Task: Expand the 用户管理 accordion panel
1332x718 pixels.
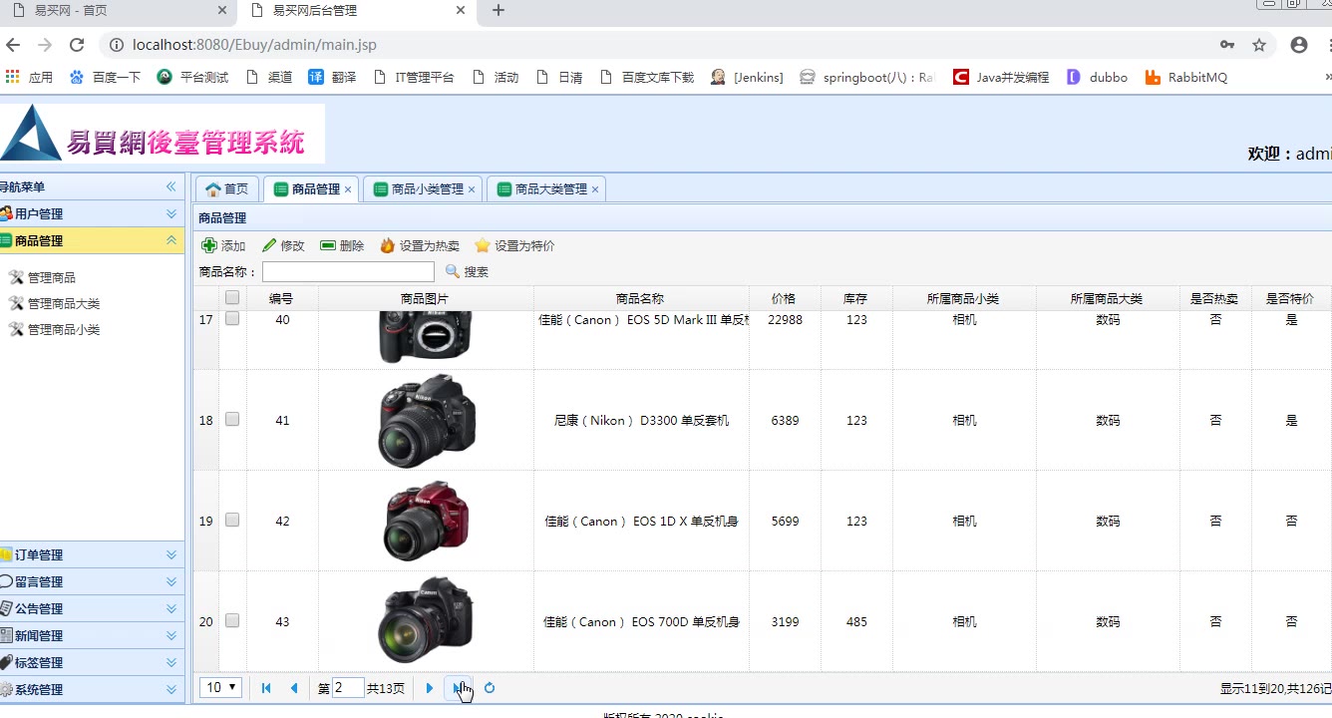Action: coord(92,213)
